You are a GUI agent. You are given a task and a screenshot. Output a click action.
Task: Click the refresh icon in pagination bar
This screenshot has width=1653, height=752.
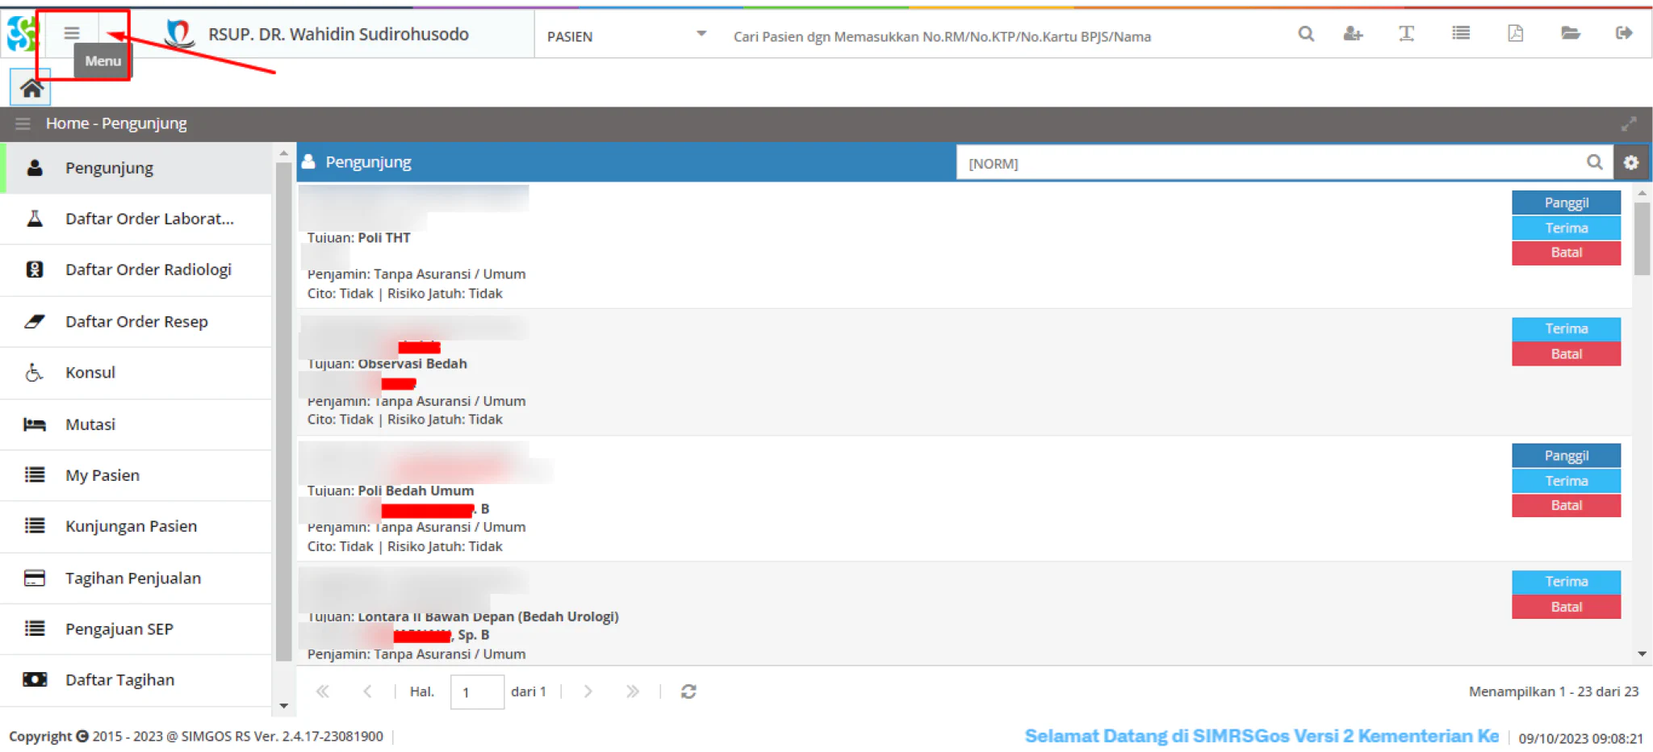(688, 691)
